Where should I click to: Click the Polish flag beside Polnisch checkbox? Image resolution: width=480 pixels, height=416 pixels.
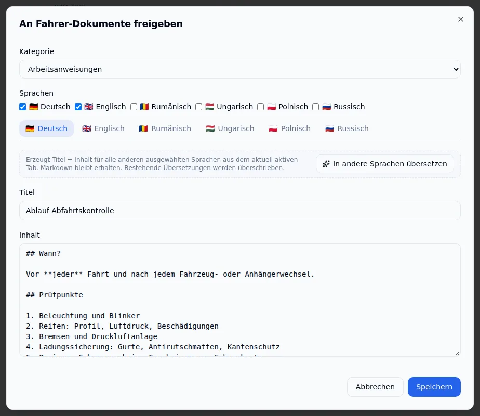pyautogui.click(x=272, y=107)
